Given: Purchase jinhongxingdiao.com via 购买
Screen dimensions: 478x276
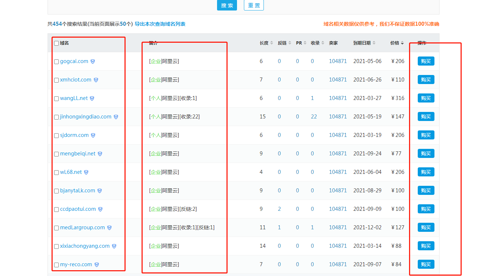Looking at the screenshot, I should tap(426, 117).
